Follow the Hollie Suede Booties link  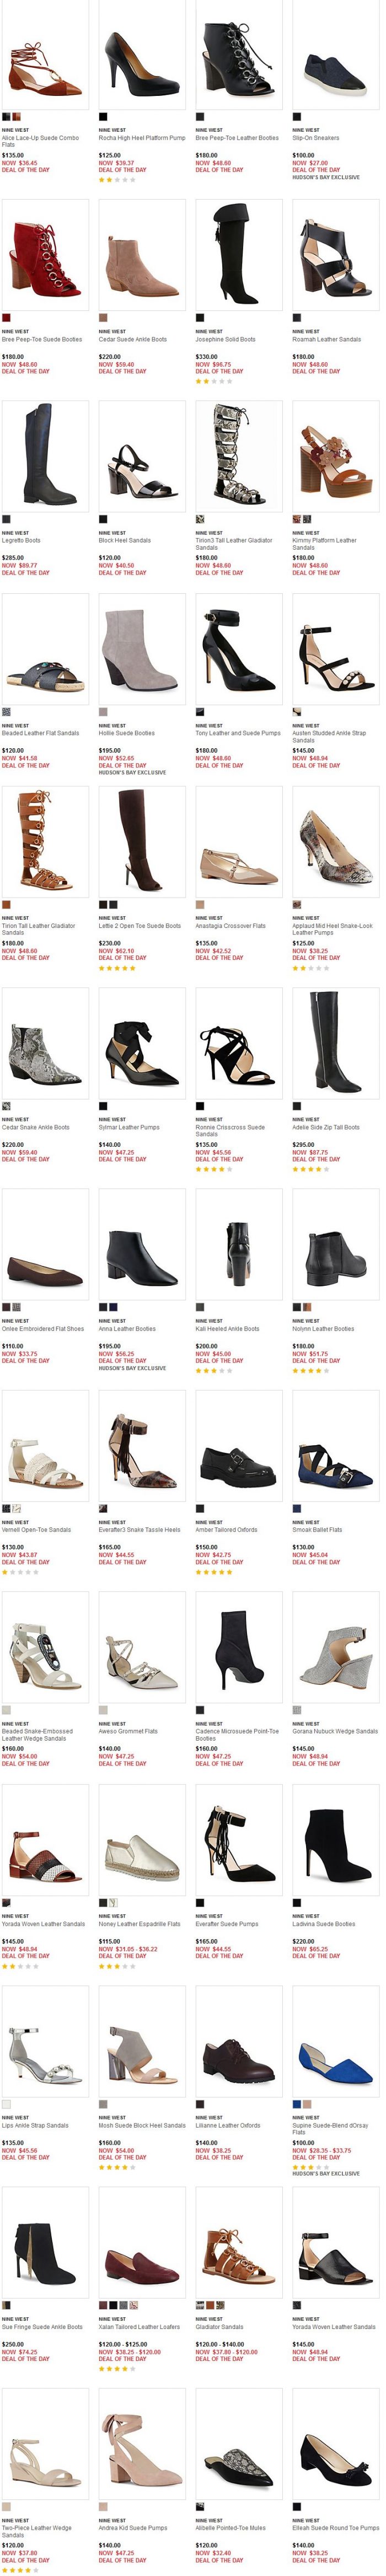(x=127, y=733)
